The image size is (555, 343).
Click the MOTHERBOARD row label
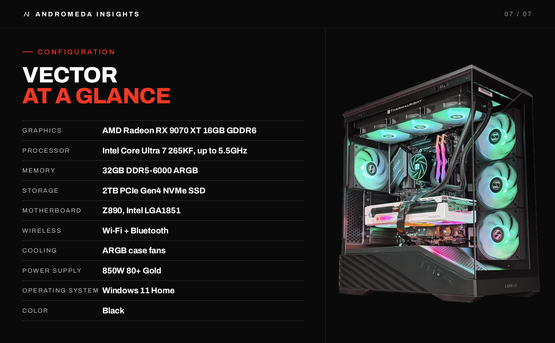[x=52, y=210]
